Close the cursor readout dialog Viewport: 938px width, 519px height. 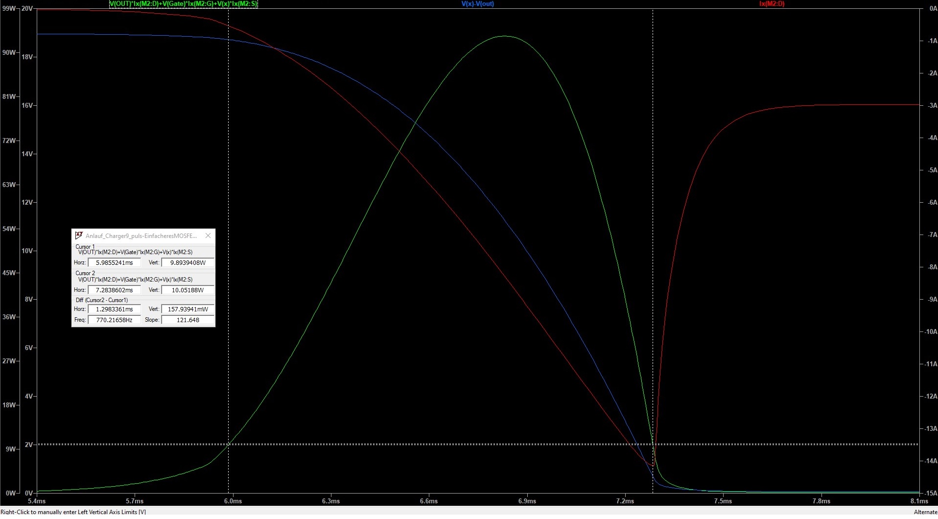[208, 236]
